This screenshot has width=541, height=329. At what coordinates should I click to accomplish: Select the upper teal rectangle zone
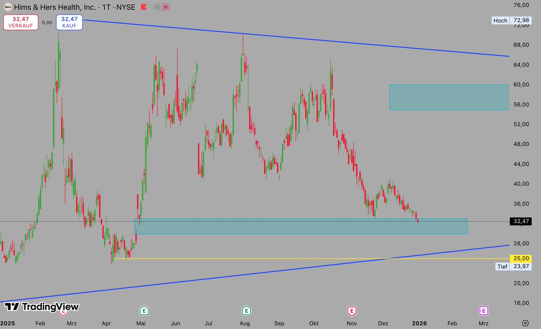[x=449, y=97]
